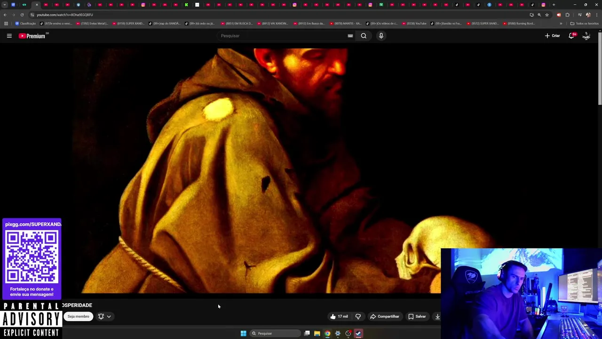The height and width of the screenshot is (339, 602).
Task: Like the video with 17 mil
Action: click(x=340, y=316)
